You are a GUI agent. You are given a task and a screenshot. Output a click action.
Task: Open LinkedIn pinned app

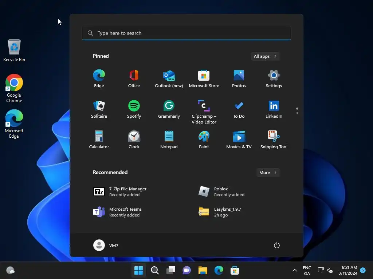click(274, 109)
